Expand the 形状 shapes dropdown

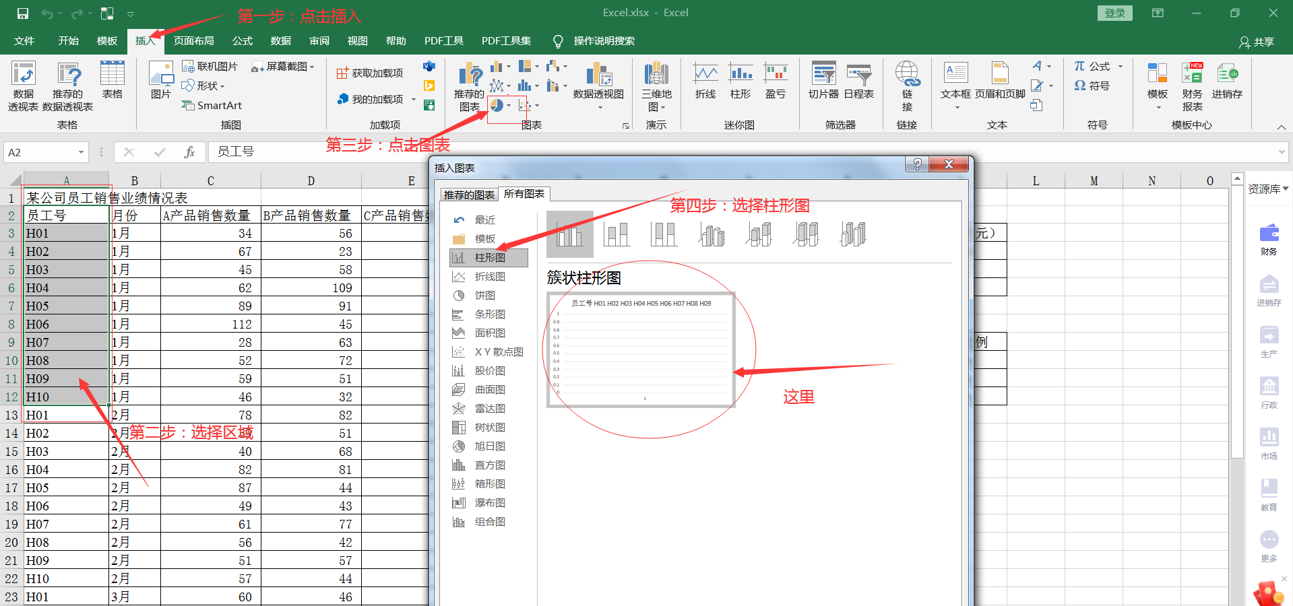220,86
